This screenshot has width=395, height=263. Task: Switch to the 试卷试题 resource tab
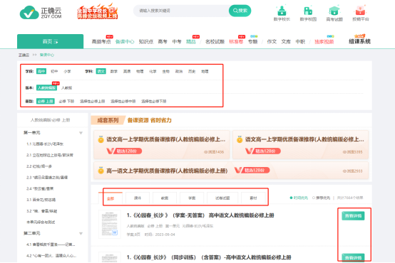(222, 198)
